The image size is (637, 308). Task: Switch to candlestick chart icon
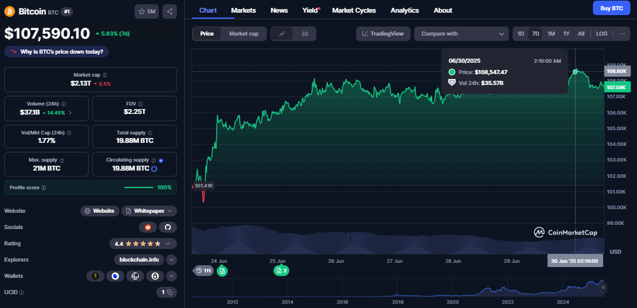click(x=305, y=34)
